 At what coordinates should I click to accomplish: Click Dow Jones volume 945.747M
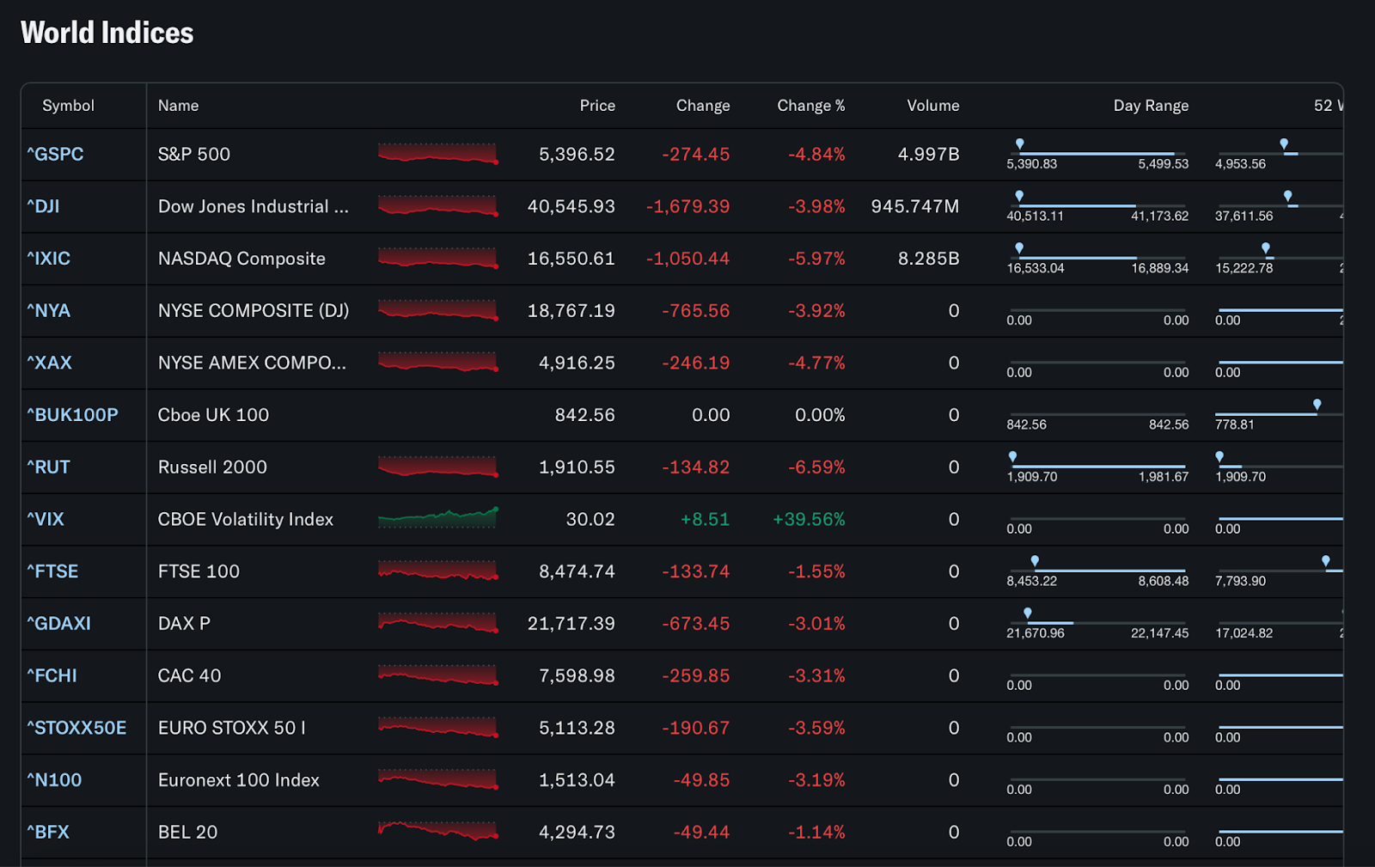pyautogui.click(x=915, y=206)
